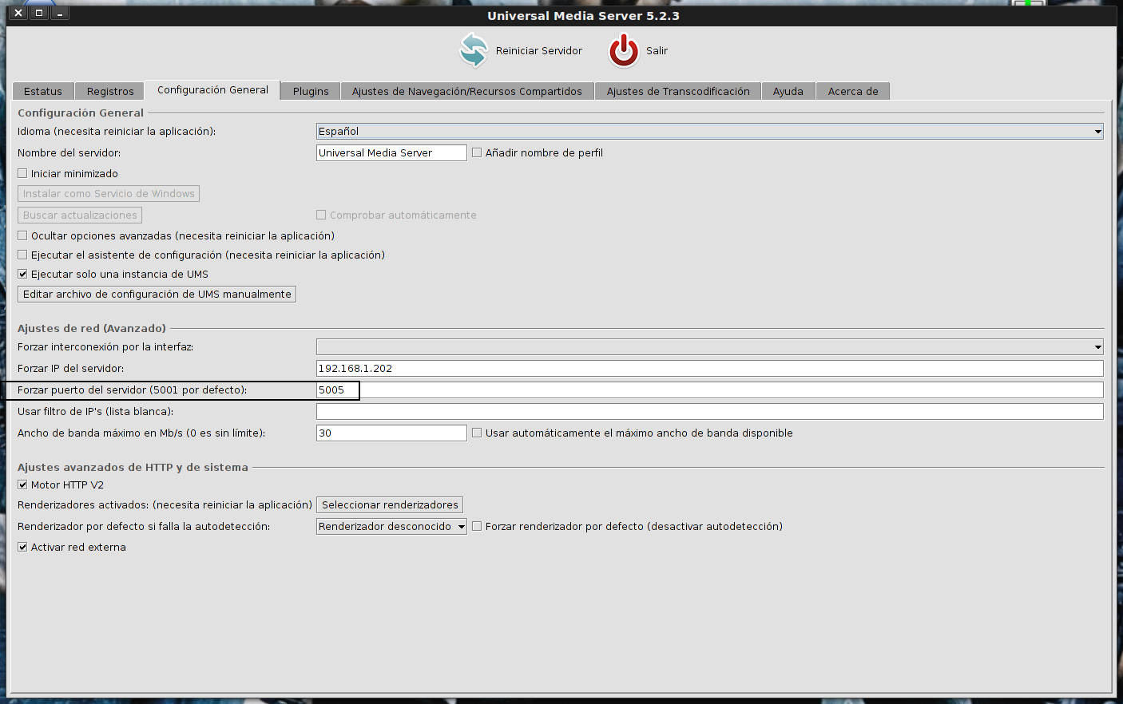Uncheck Activar red externa checkbox

point(22,547)
